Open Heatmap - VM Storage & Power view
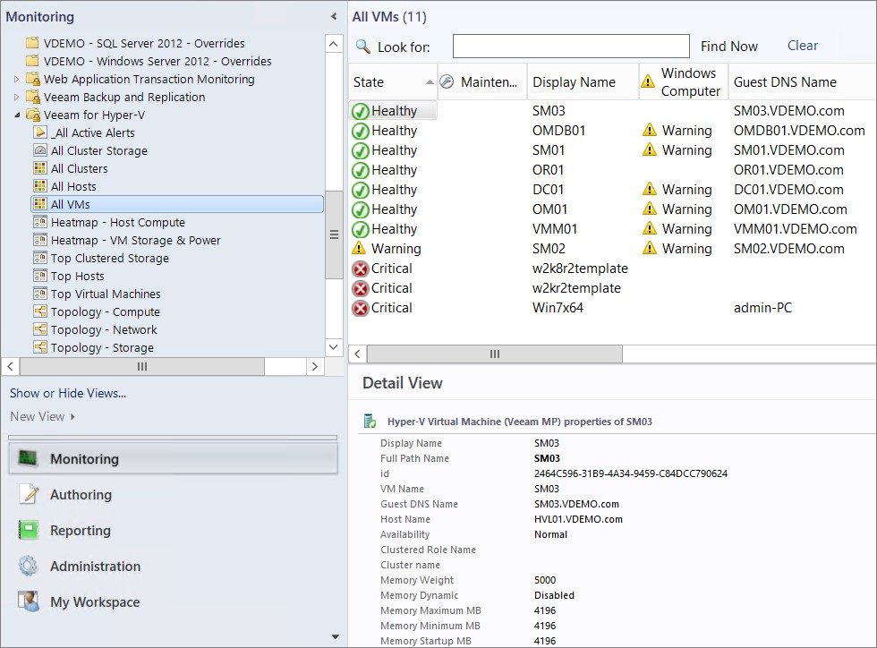The image size is (877, 648). click(x=135, y=240)
